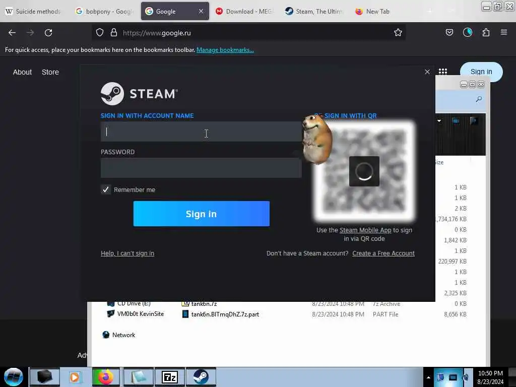Click the loading QR code image
516x387 pixels.
(x=364, y=171)
